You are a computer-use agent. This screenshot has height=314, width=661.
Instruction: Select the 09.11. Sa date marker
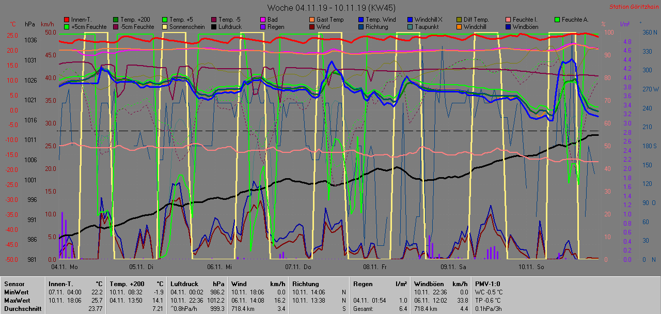tap(453, 267)
